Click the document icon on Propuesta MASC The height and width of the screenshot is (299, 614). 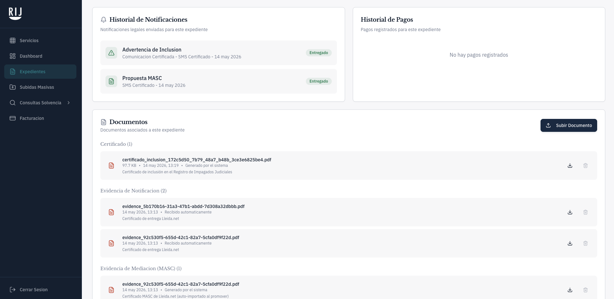111,81
